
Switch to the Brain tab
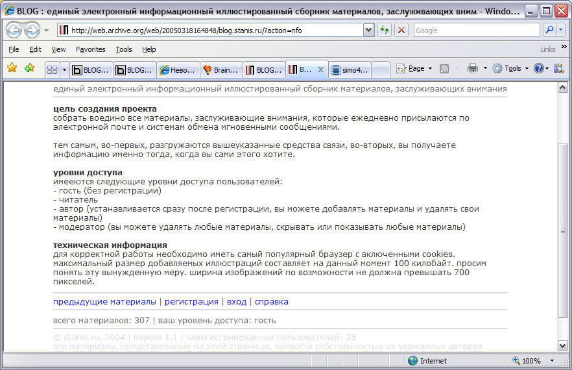(221, 69)
